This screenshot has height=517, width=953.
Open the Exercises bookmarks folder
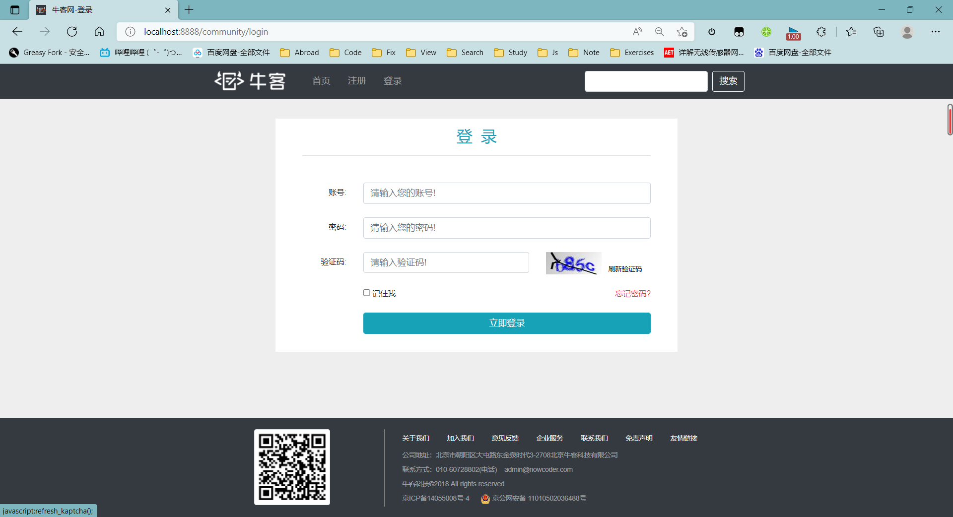click(632, 53)
